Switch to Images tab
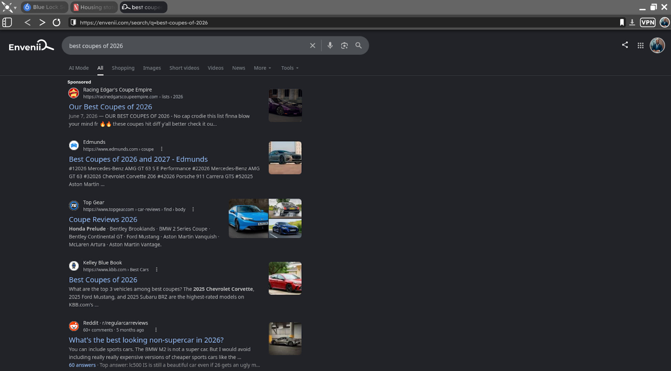 (152, 68)
